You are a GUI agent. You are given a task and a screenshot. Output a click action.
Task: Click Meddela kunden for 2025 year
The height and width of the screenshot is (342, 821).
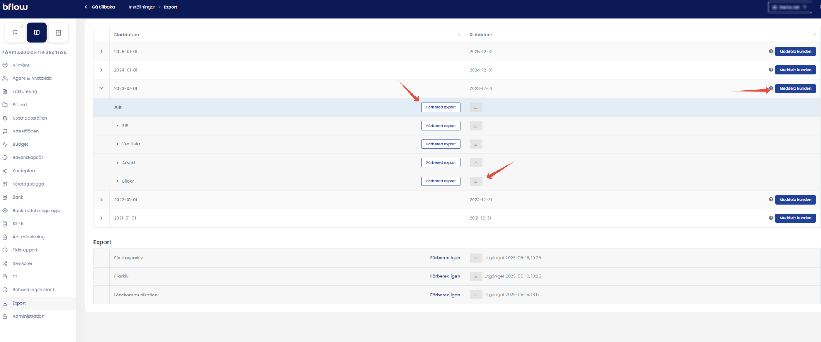795,51
